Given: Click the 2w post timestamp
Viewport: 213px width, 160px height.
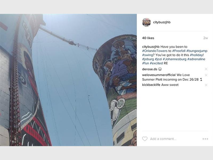Looking at the screenshot, I should point(206,38).
